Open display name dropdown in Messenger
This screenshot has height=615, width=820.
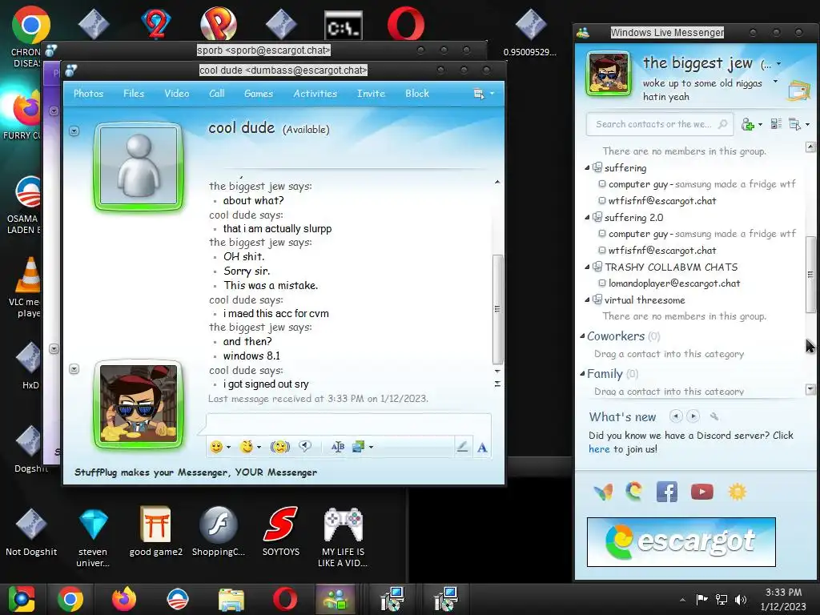[x=778, y=64]
